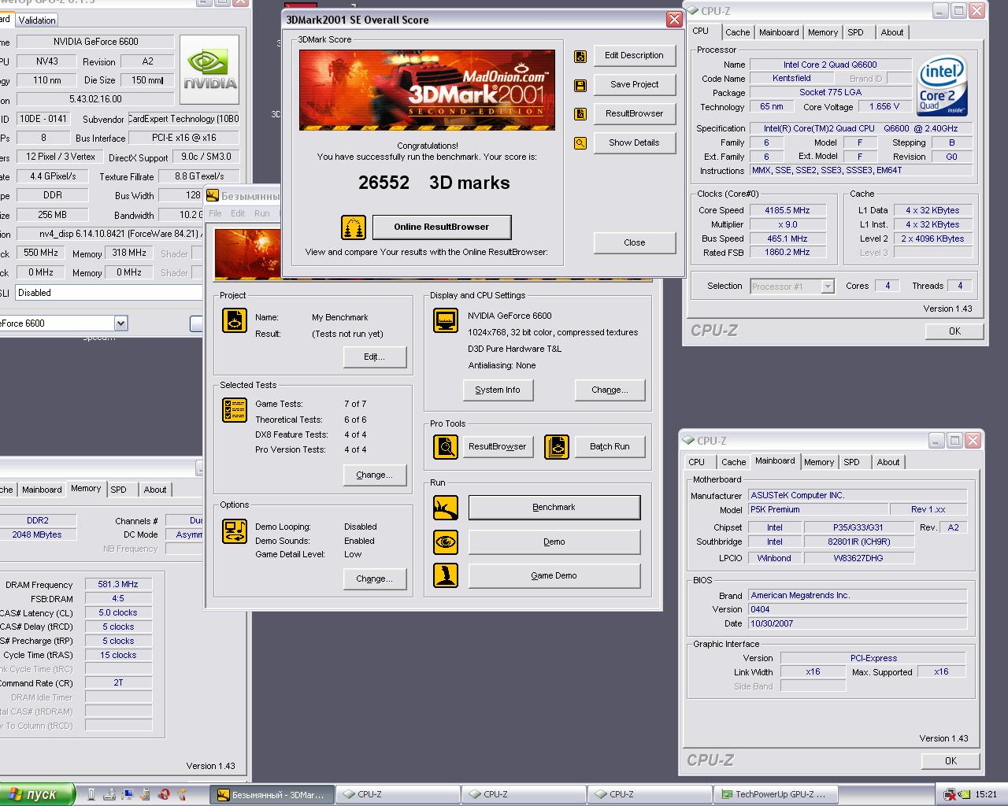
Task: Click OK in the Mainboard CPU-Z window
Action: point(951,761)
